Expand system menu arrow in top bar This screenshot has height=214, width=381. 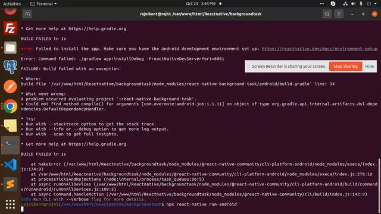376,4
